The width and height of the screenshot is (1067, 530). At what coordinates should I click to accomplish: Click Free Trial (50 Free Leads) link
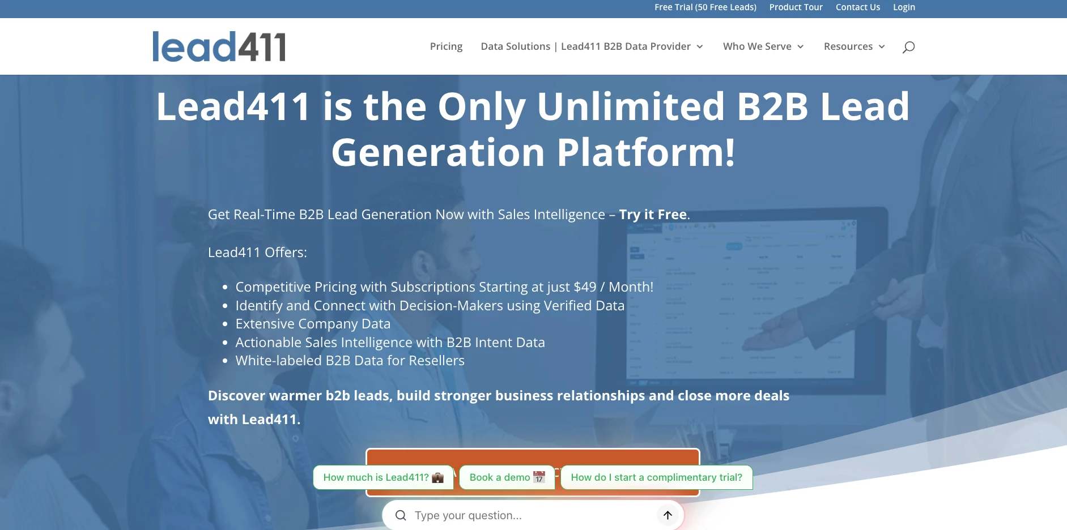(705, 7)
